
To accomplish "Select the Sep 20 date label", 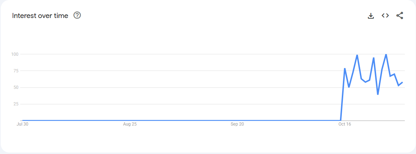I will (x=237, y=124).
